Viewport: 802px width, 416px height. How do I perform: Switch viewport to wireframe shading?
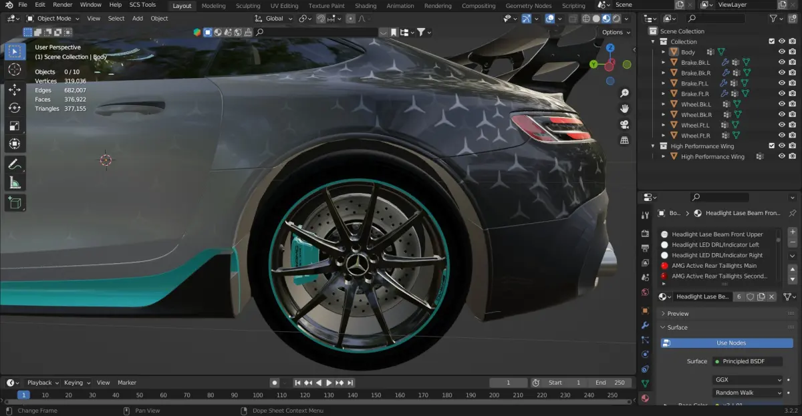point(586,19)
